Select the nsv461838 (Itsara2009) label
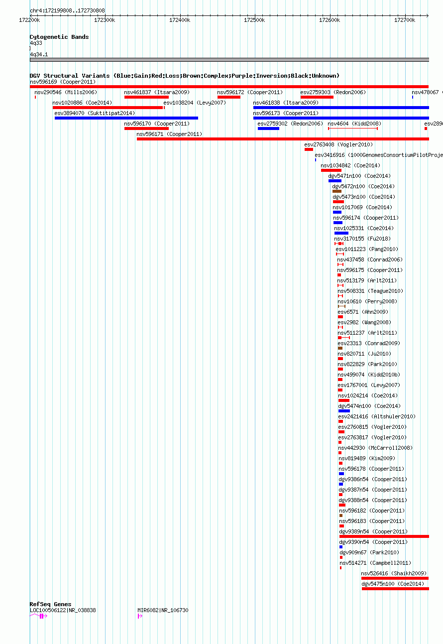This screenshot has height=644, width=443. tap(286, 103)
